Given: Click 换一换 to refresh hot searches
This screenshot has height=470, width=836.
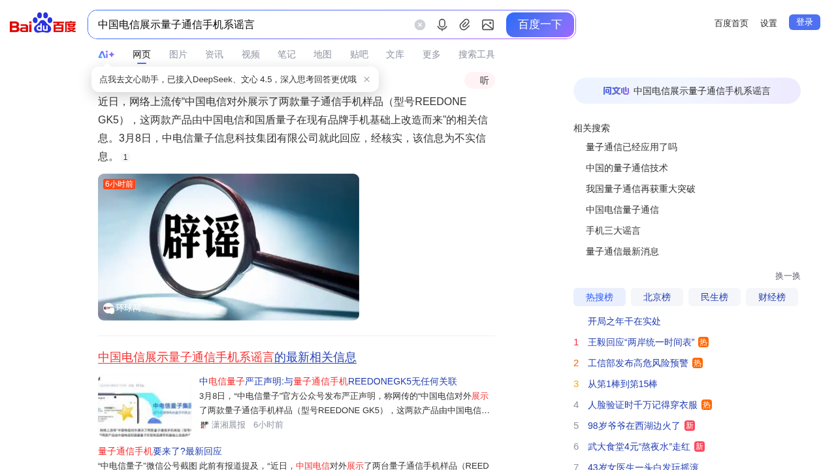Looking at the screenshot, I should 787,276.
